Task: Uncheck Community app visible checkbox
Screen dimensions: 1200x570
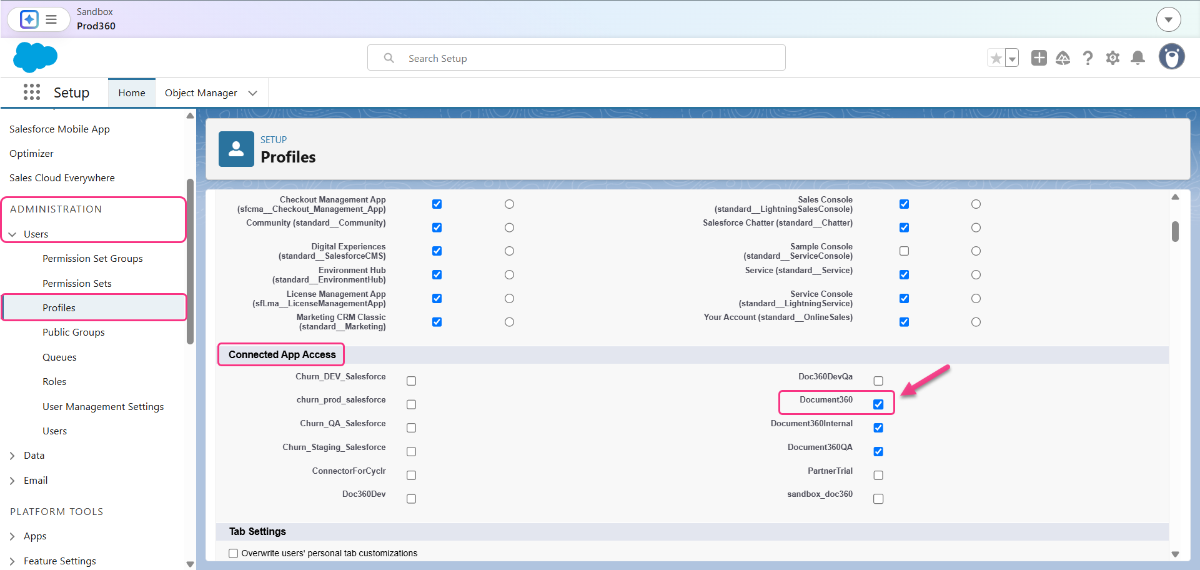Action: (x=437, y=227)
